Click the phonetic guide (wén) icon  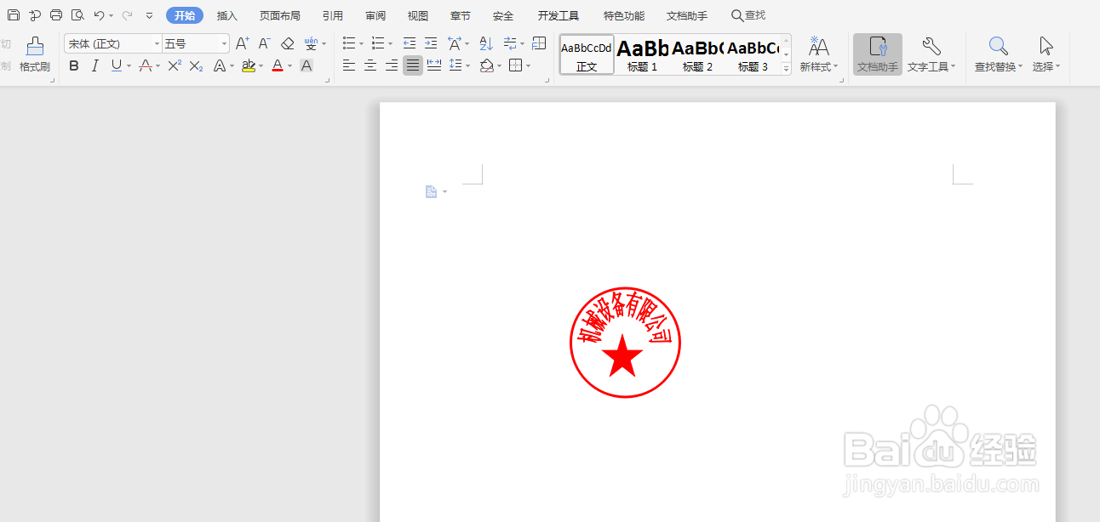tap(311, 43)
